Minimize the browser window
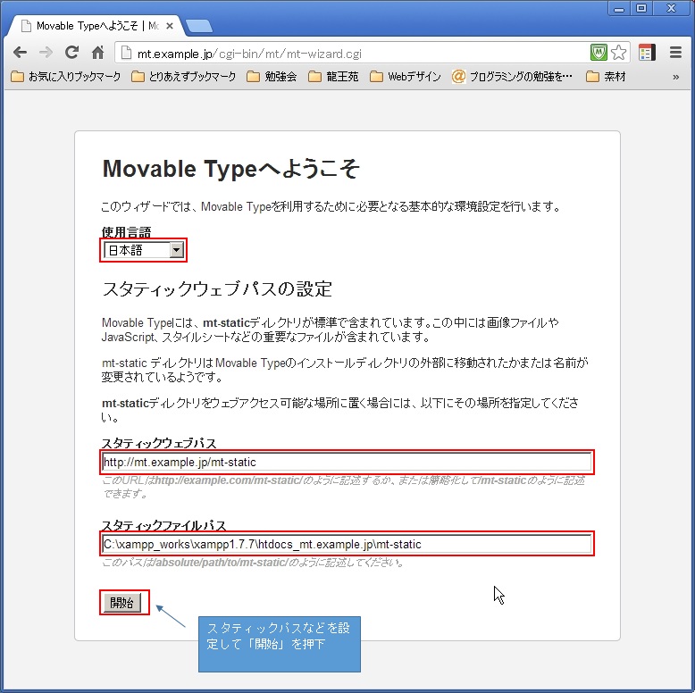695x693 pixels. (619, 9)
